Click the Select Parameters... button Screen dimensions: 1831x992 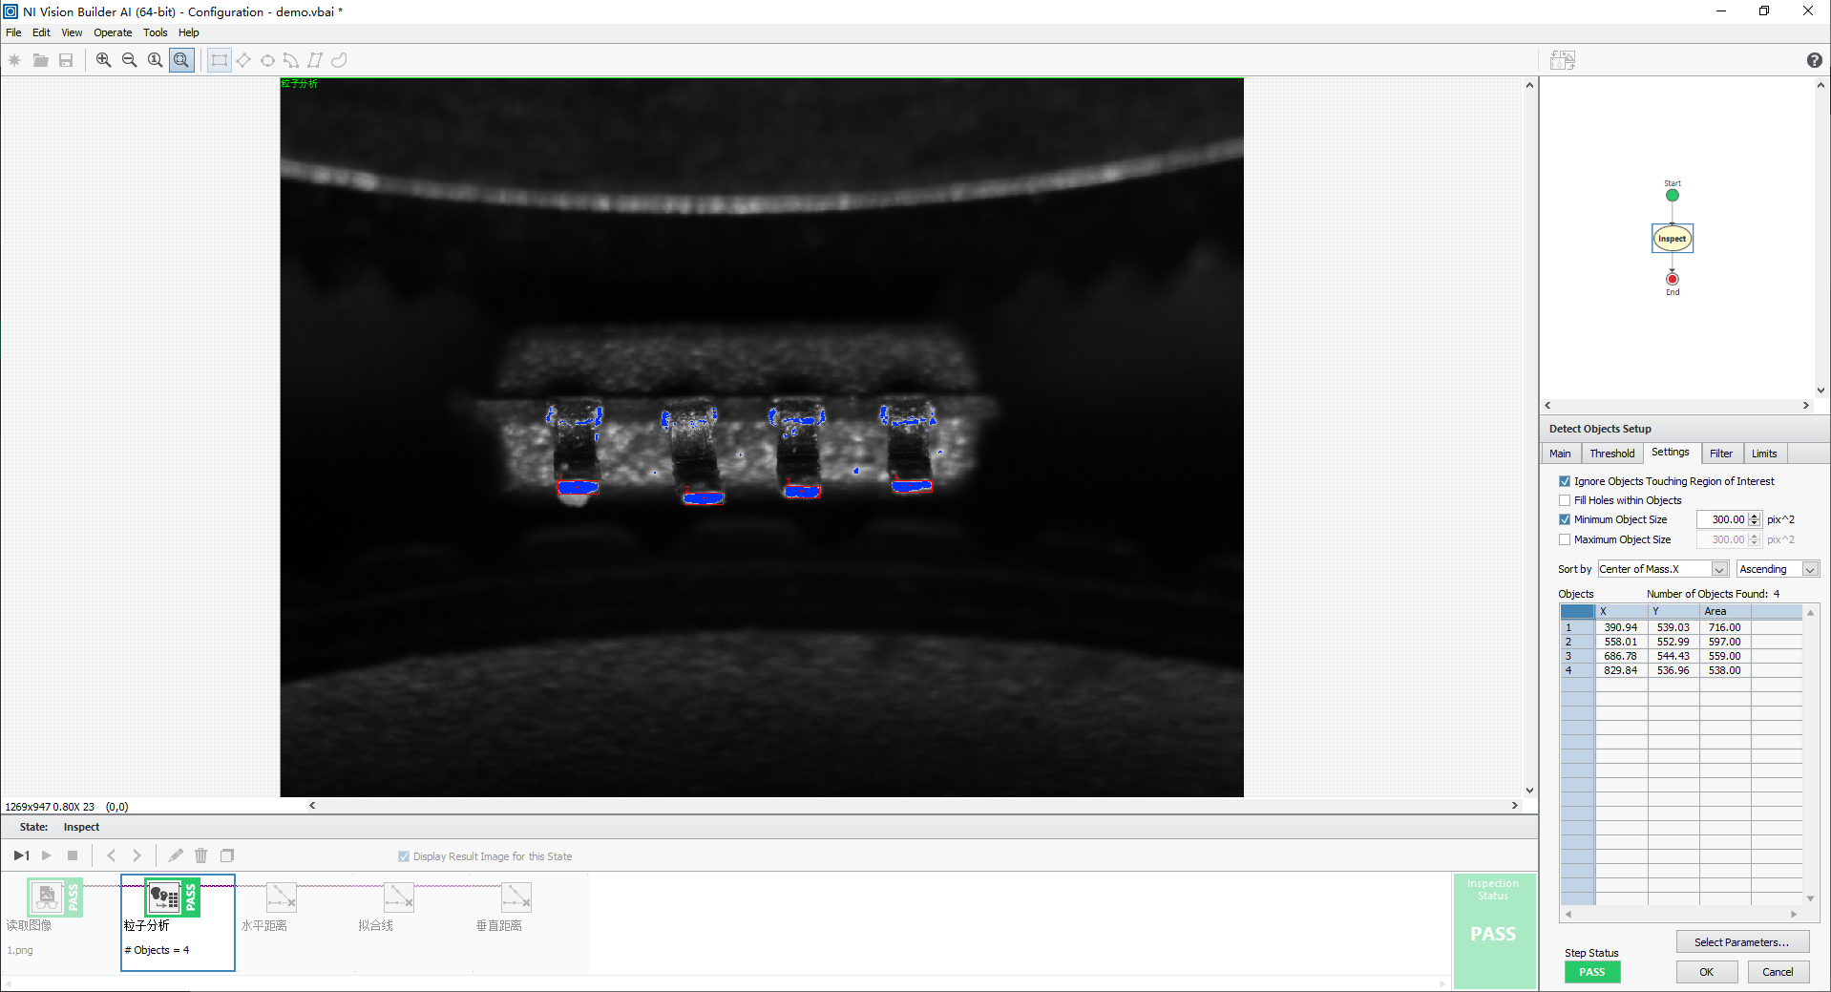[1742, 942]
